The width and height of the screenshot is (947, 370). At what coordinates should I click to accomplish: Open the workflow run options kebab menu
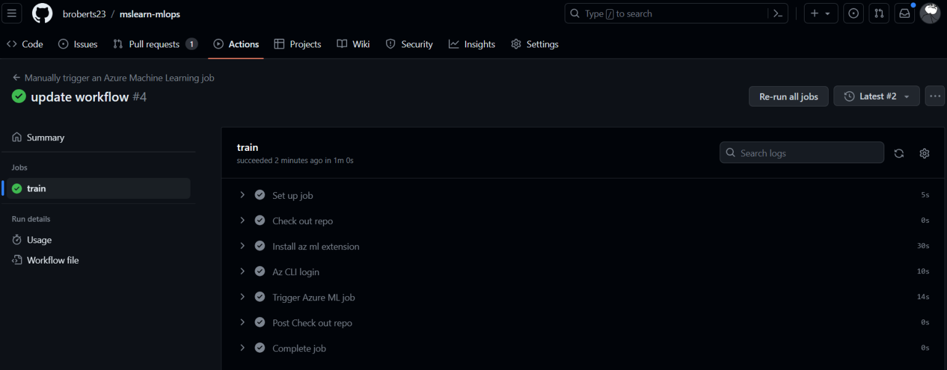tap(935, 96)
